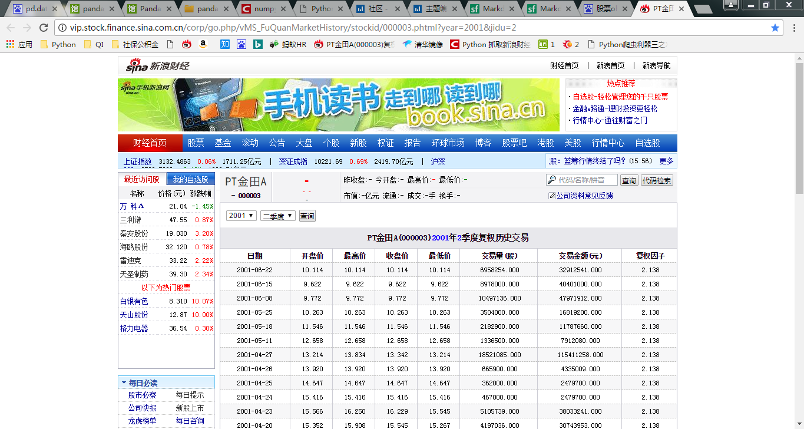Switch to the numpy browser tab
The image size is (804, 429).
click(x=263, y=9)
